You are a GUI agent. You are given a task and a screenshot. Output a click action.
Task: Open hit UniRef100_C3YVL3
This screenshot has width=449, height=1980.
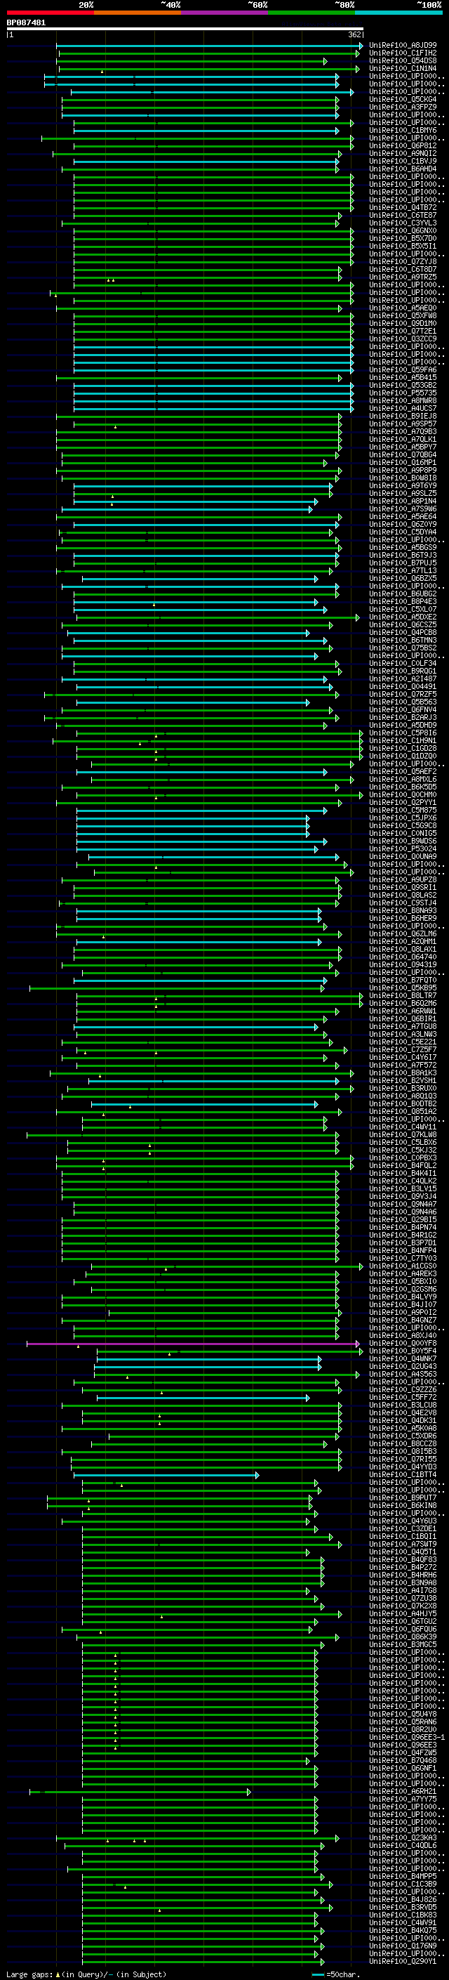403,223
